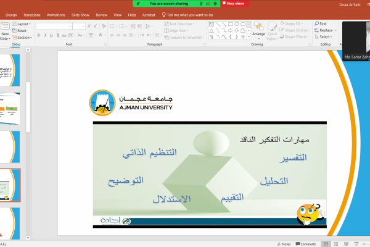Pick the oval shape from shapes gallery
This screenshot has width=370, height=247.
pos(237,24)
